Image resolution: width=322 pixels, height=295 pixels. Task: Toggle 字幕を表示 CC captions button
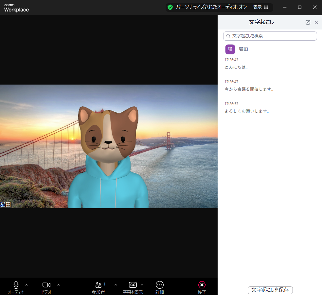133,287
